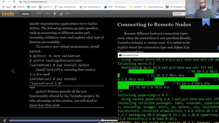The image size is (219, 123).
Task: Click the webcam video thumbnail
Action: (x=202, y=9)
